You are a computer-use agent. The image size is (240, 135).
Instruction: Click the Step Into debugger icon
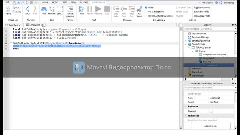click(116, 9)
